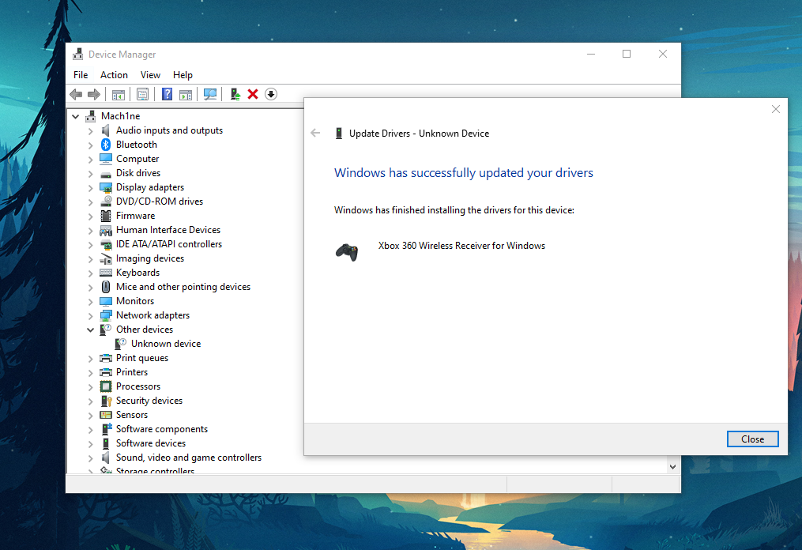
Task: Click the Back arrow in Device Manager toolbar
Action: (x=76, y=94)
